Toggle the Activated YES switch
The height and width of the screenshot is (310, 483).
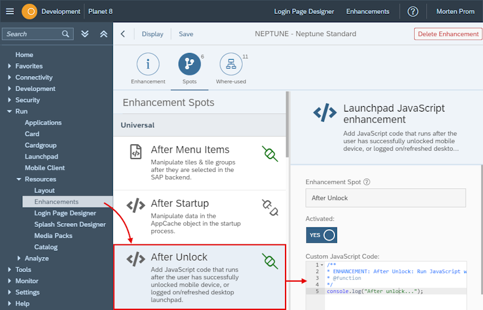[321, 235]
